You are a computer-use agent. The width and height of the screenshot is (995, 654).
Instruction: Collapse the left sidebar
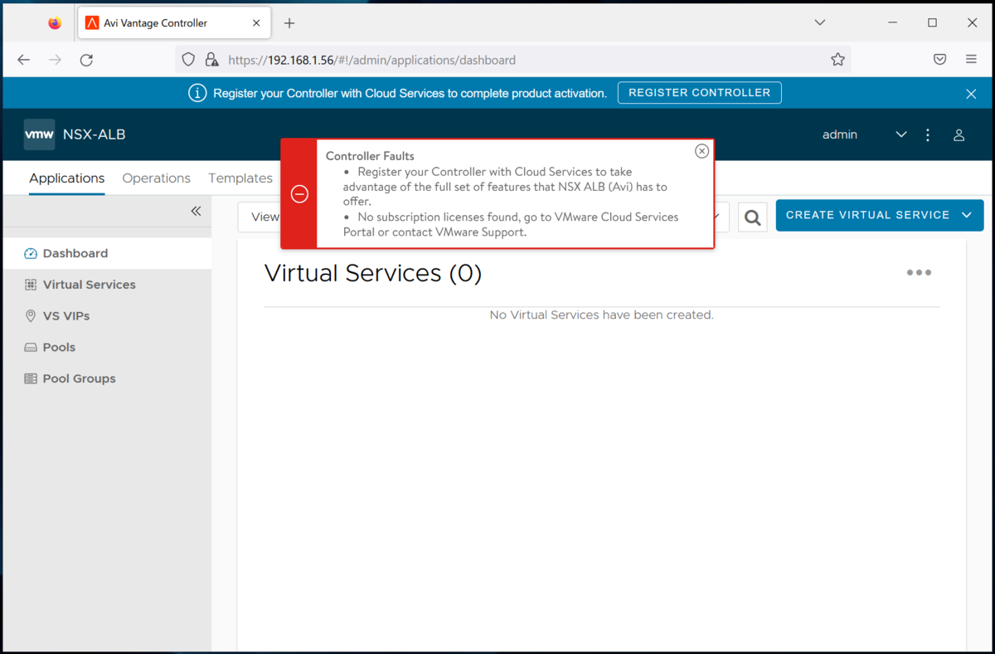[197, 212]
